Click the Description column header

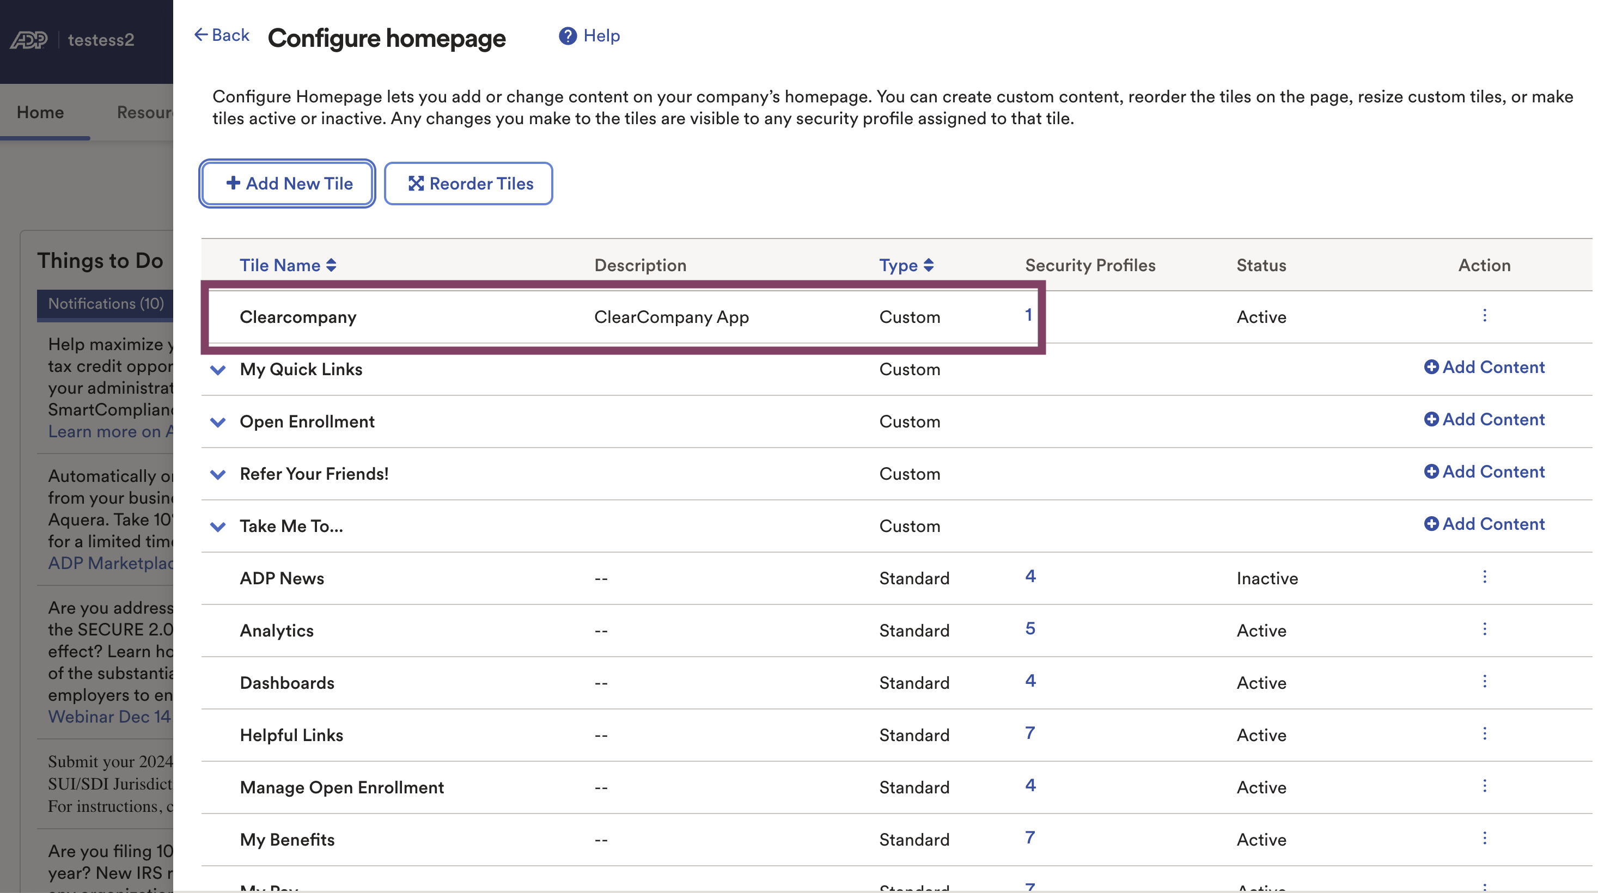[640, 265]
